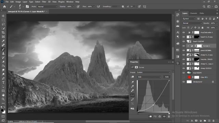Viewport: 219px width, 123px height.
Task: Reset Curves to adjustment defaults
Action: (160, 117)
